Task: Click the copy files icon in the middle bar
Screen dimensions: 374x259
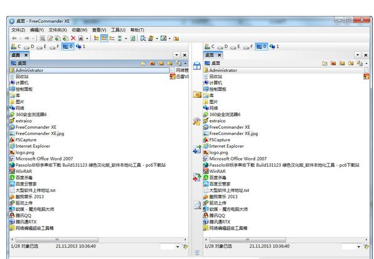Action: point(197,149)
